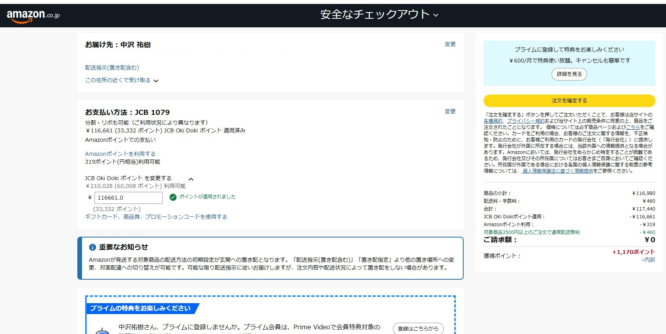This screenshot has height=334, width=666.
Task: Click お支払い方法：JCB 1079 heading
Action: click(127, 113)
